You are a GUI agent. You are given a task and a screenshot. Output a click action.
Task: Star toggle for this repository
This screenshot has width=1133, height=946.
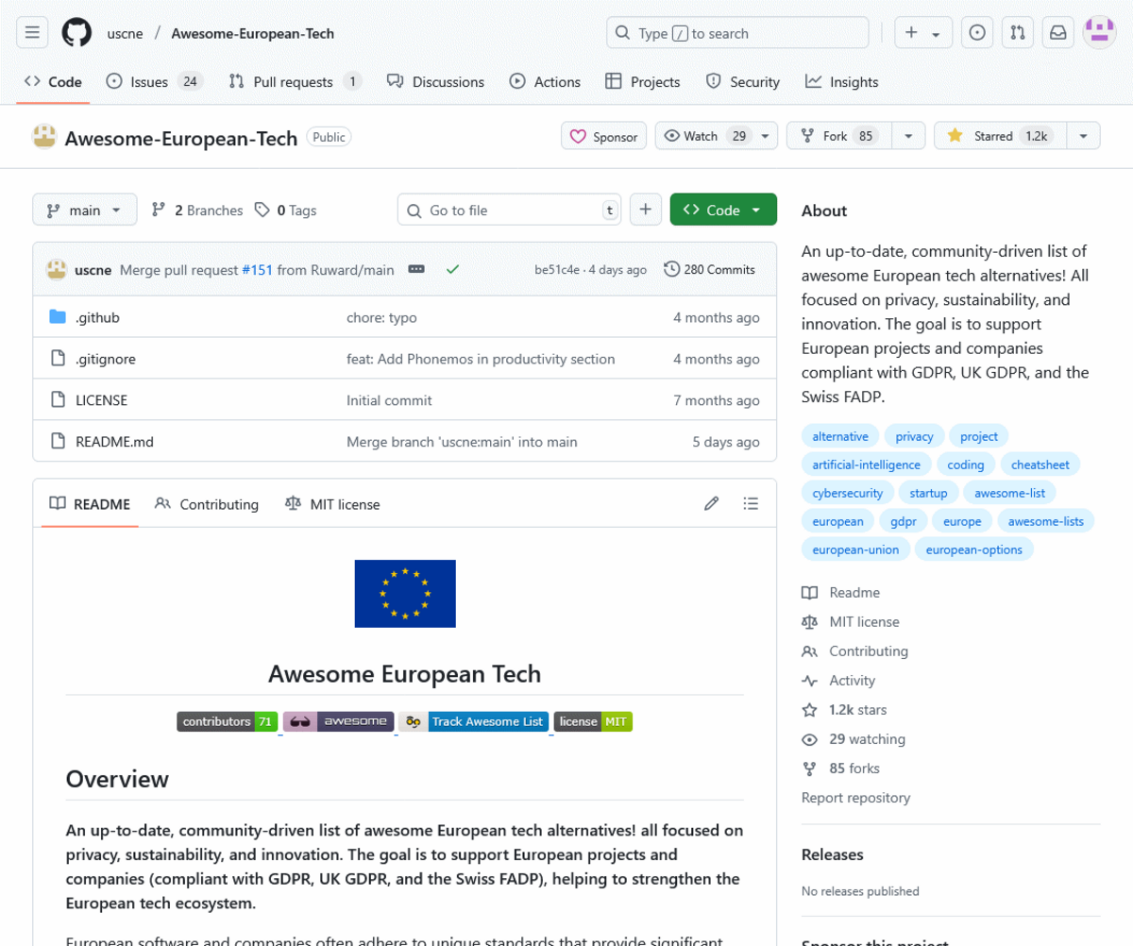click(999, 136)
